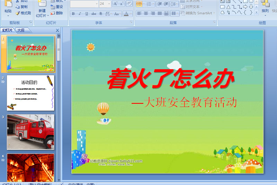
Task: Open the font name combo box
Action: (84, 4)
